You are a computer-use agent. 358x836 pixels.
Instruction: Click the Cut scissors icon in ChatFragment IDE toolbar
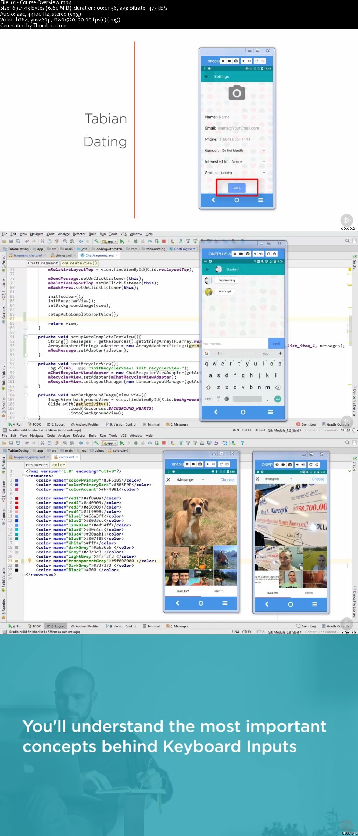[42, 241]
